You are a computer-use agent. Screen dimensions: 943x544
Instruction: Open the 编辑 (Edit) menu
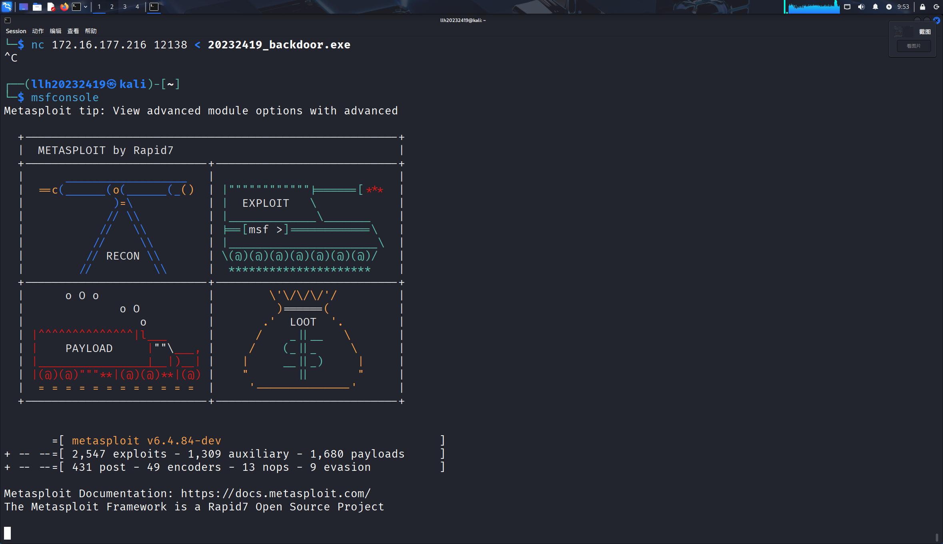coord(56,31)
